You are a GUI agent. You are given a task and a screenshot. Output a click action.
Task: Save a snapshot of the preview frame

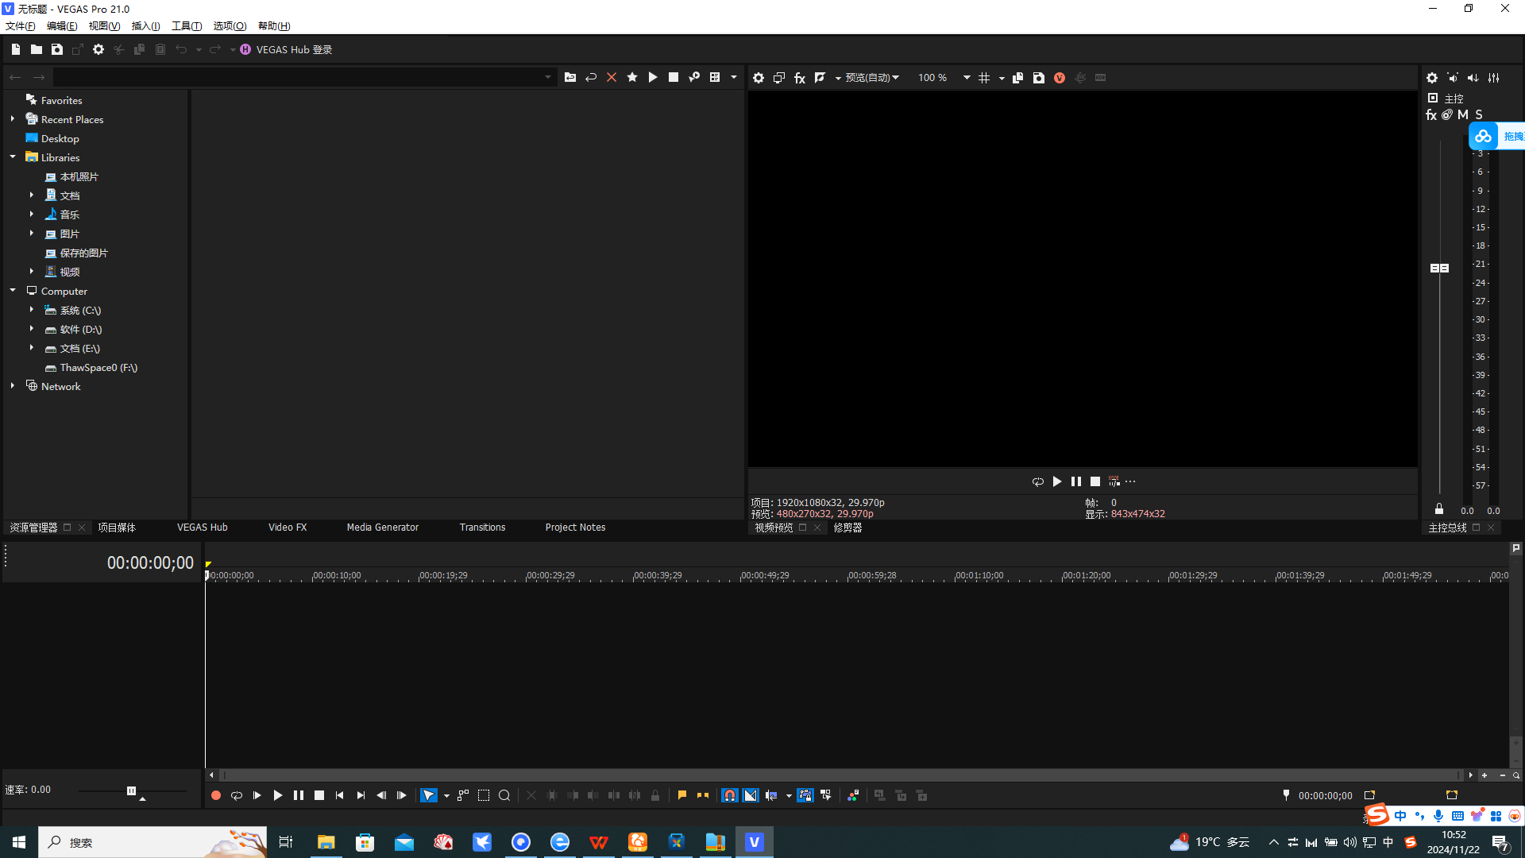point(1039,78)
